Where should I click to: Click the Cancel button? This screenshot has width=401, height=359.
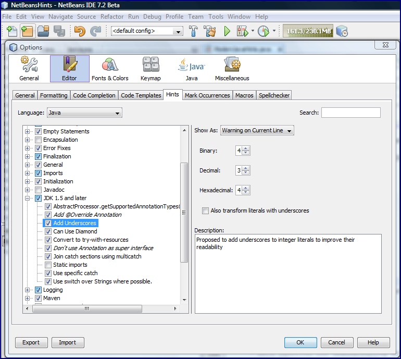point(337,342)
